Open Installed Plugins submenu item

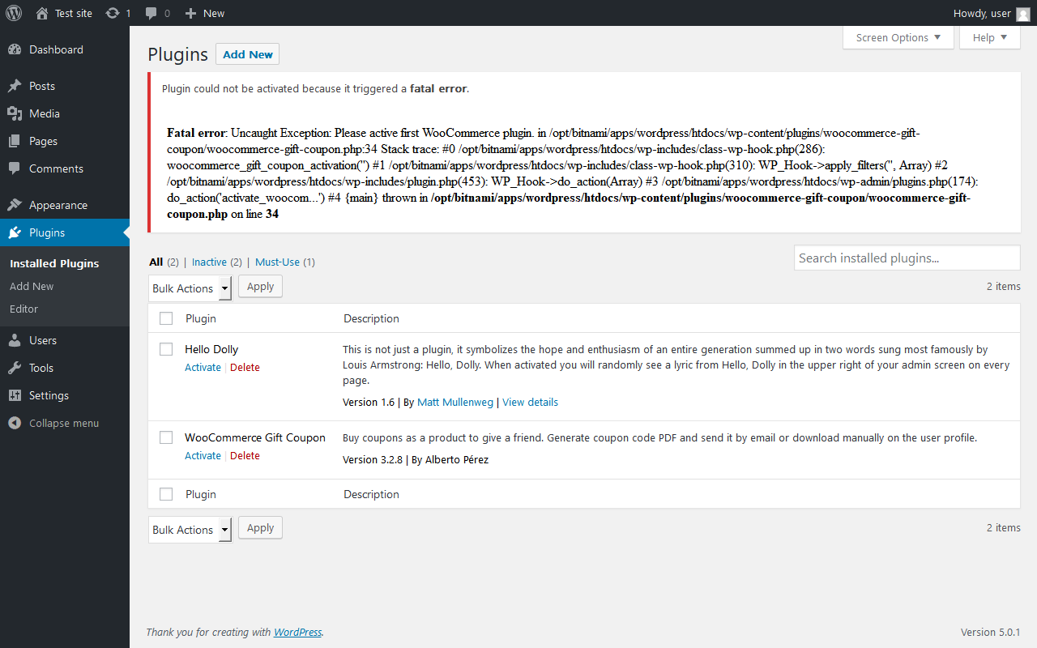[x=54, y=263]
